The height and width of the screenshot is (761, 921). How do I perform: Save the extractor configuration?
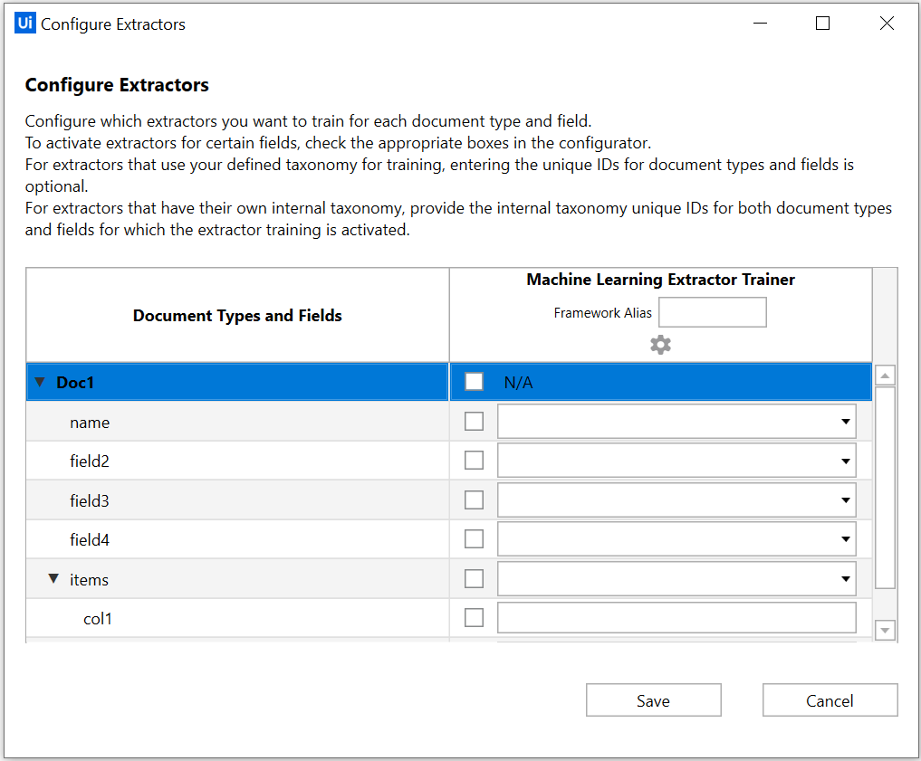[x=653, y=699]
